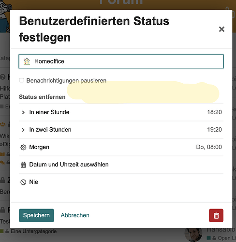This screenshot has height=242, width=236.
Task: Open Datum und Uhrzeit auswählen
Action: 121,165
